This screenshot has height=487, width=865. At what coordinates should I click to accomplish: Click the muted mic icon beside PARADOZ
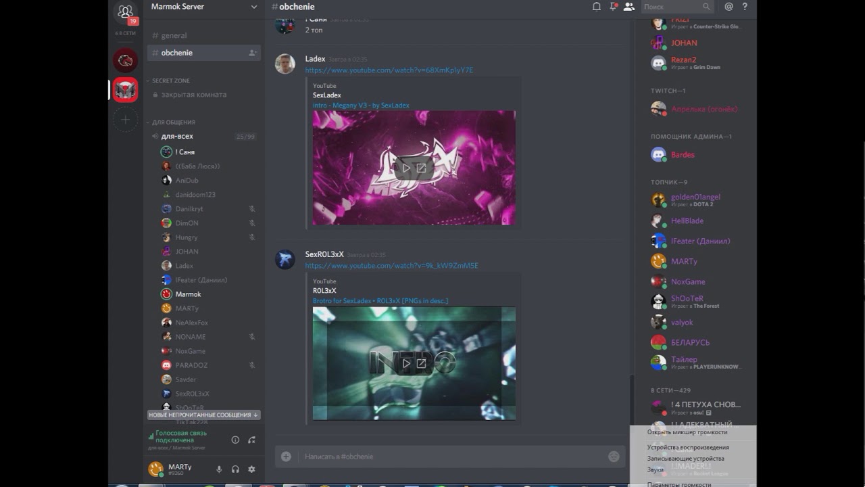click(x=252, y=365)
